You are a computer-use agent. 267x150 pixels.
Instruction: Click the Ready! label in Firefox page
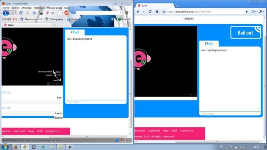(x=58, y=113)
